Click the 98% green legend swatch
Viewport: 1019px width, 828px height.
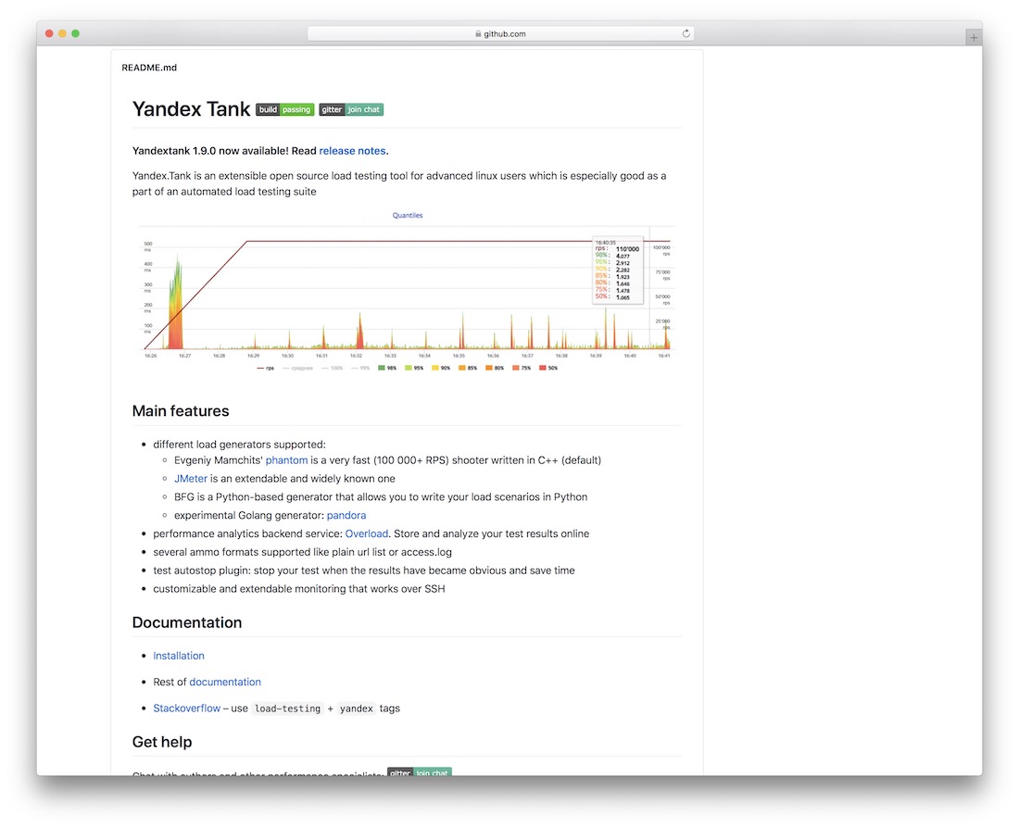(x=382, y=368)
